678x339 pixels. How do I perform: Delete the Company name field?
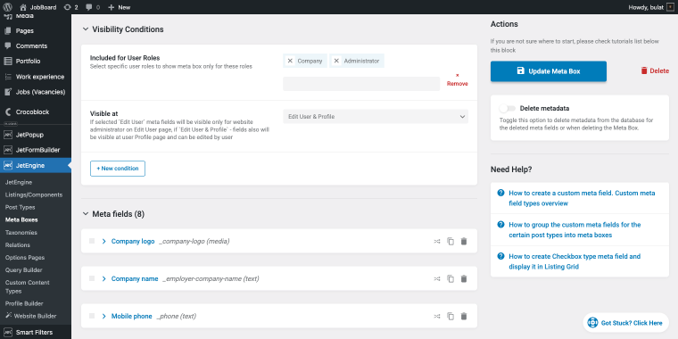464,279
